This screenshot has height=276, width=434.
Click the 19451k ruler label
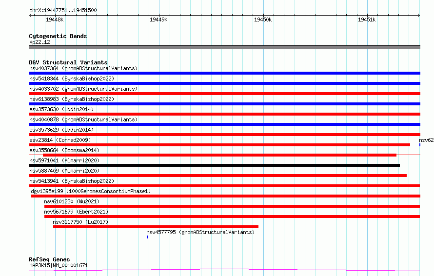pyautogui.click(x=367, y=20)
